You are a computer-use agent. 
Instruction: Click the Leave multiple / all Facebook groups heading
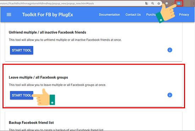[38, 77]
